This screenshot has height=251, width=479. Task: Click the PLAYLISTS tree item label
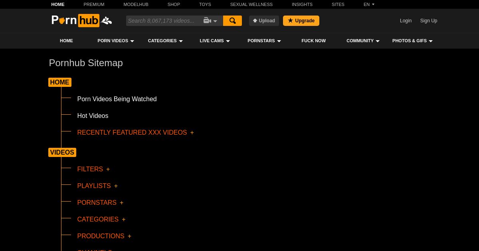pos(94,186)
